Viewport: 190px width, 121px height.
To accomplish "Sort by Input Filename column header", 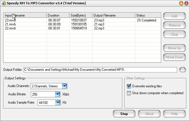I will click(25, 15).
